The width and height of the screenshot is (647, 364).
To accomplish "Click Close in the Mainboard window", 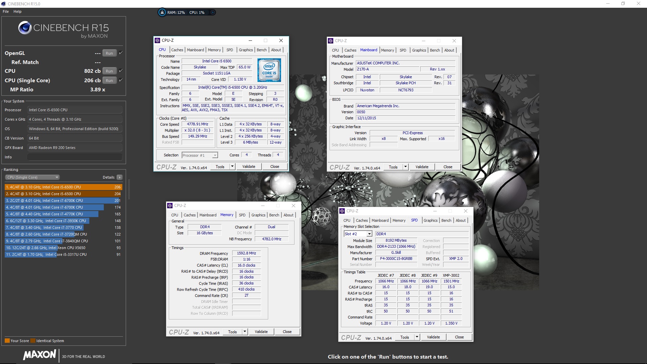I will [x=448, y=167].
